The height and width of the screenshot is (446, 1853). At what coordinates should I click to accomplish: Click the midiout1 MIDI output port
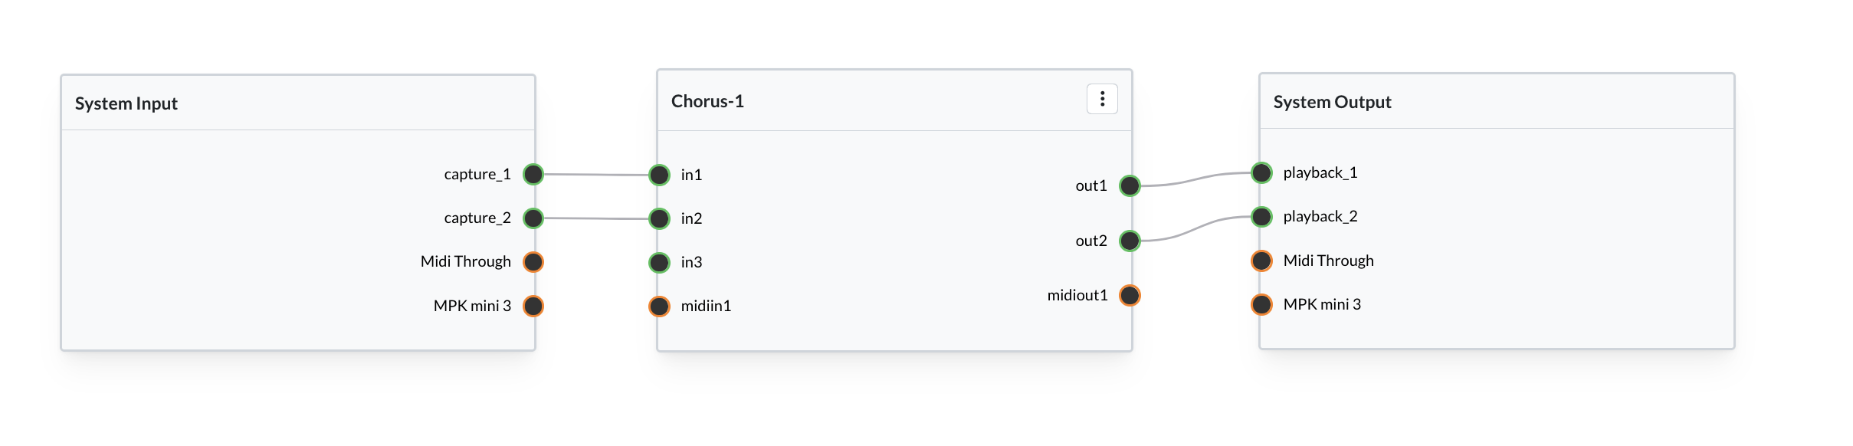click(x=1130, y=295)
